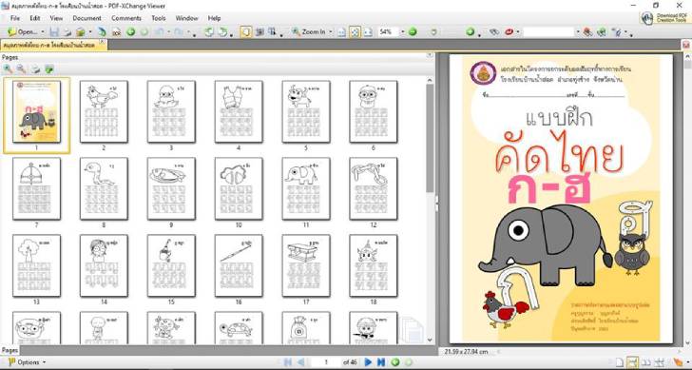692x370 pixels.
Task: Select page 11 elephant thumbnail
Action: pos(306,188)
